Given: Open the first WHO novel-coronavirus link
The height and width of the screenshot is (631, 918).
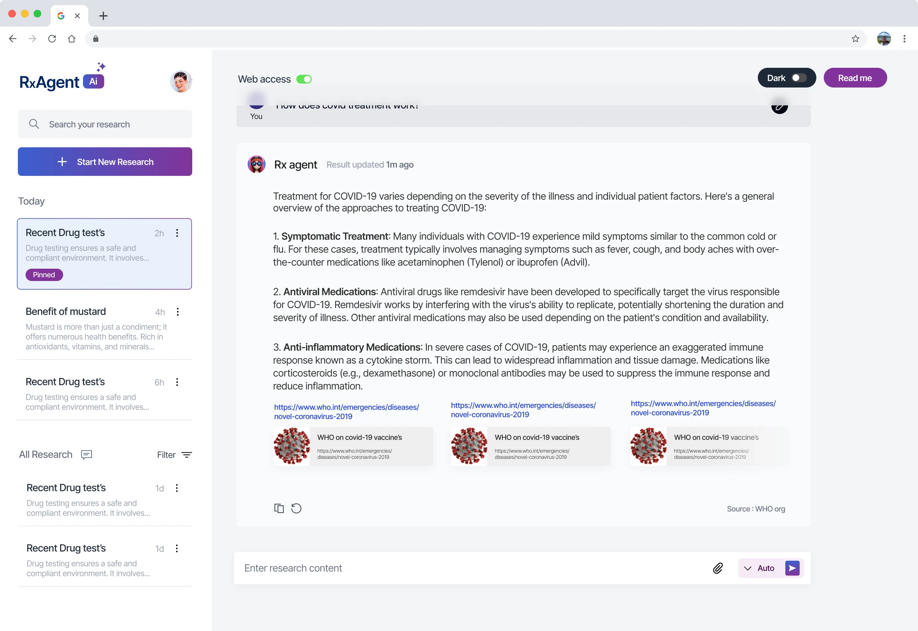Looking at the screenshot, I should coord(346,412).
